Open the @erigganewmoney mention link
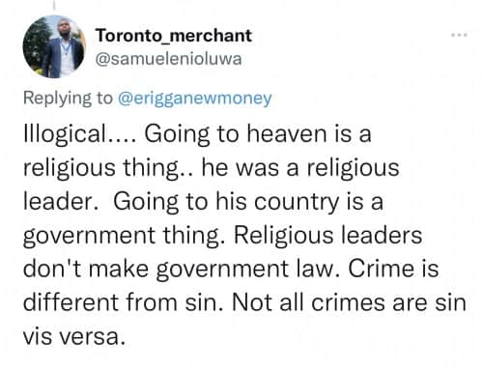The height and width of the screenshot is (371, 483). click(x=195, y=99)
